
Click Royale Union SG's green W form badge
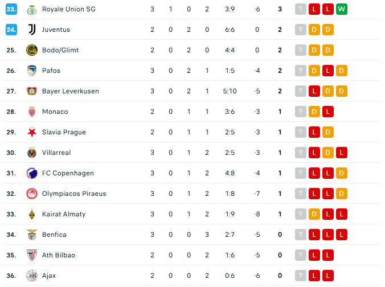click(342, 9)
